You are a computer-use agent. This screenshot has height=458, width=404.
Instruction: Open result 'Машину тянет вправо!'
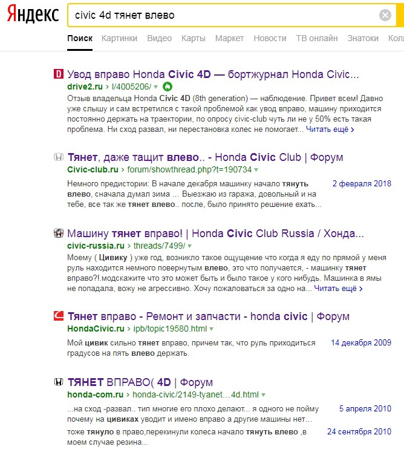(215, 234)
